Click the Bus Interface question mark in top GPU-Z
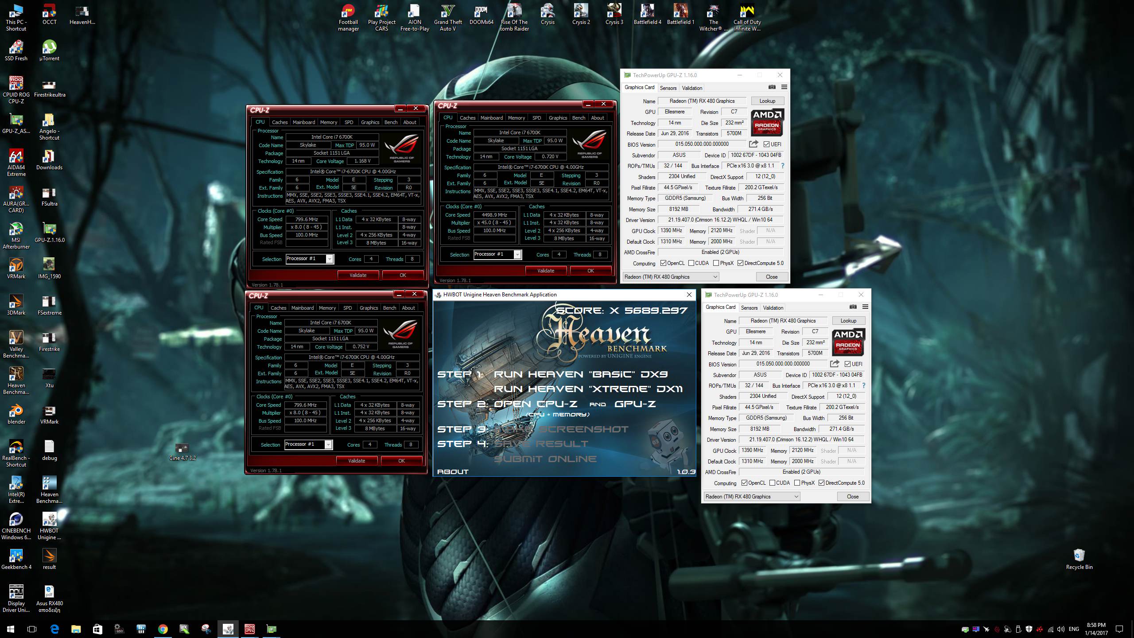The height and width of the screenshot is (638, 1134). pyautogui.click(x=783, y=166)
